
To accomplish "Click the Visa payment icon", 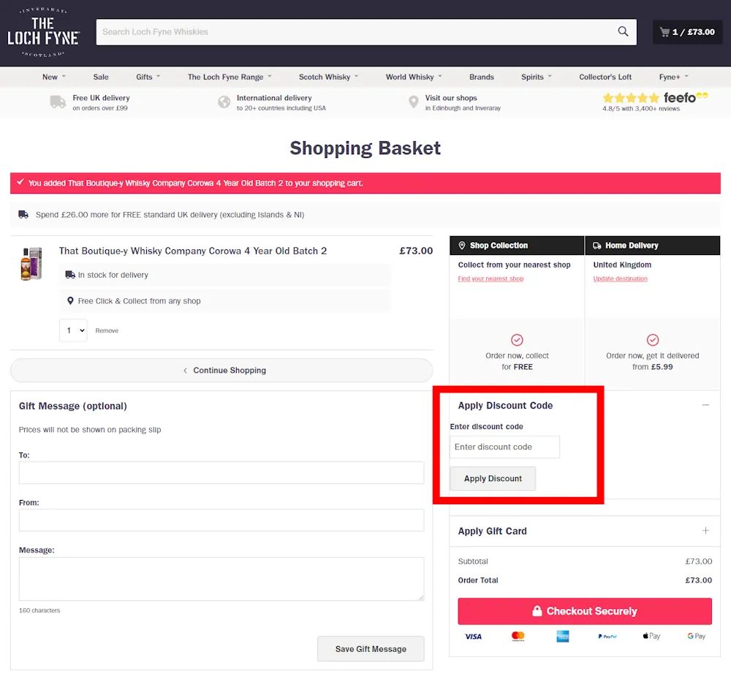I will pos(473,636).
